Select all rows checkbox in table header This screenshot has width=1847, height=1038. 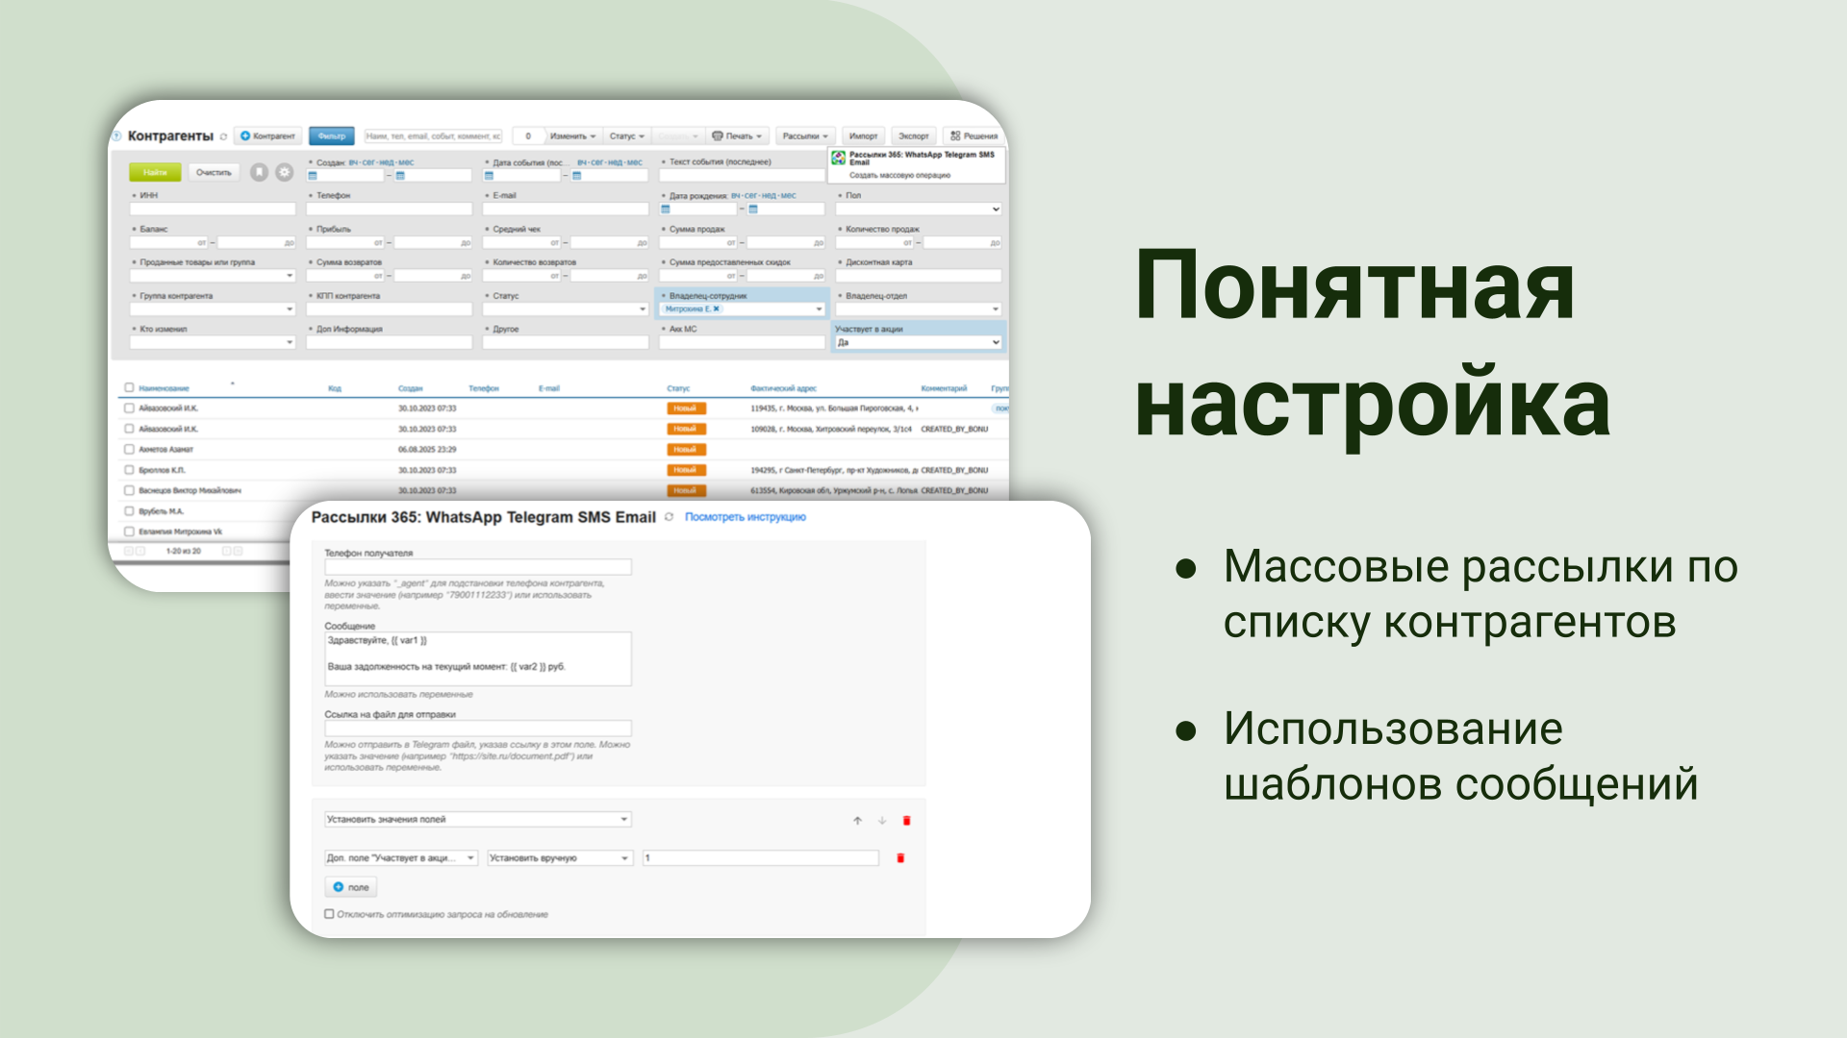pyautogui.click(x=129, y=388)
